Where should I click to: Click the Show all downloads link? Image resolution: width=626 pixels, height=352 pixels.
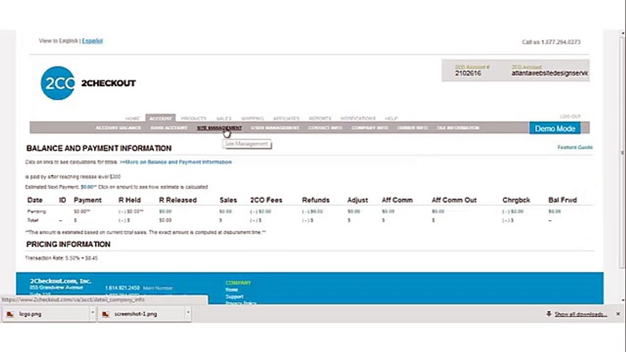point(581,314)
